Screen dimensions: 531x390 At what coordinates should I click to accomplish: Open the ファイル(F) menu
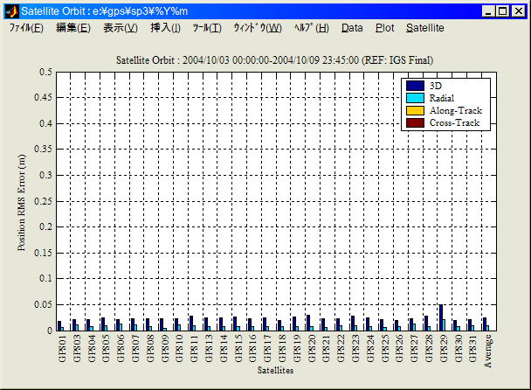(26, 28)
